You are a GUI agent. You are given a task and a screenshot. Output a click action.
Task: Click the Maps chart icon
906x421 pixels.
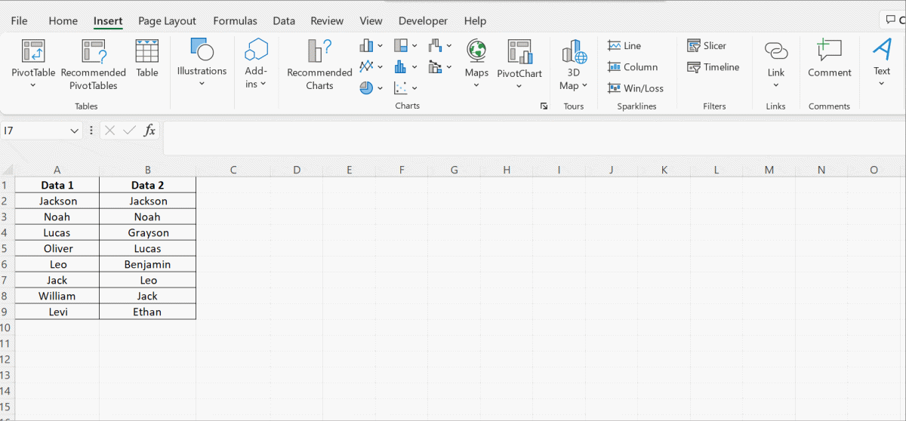pyautogui.click(x=476, y=51)
